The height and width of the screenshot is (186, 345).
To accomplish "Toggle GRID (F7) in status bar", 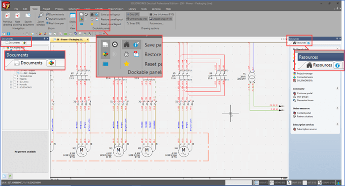I will click(x=261, y=183).
